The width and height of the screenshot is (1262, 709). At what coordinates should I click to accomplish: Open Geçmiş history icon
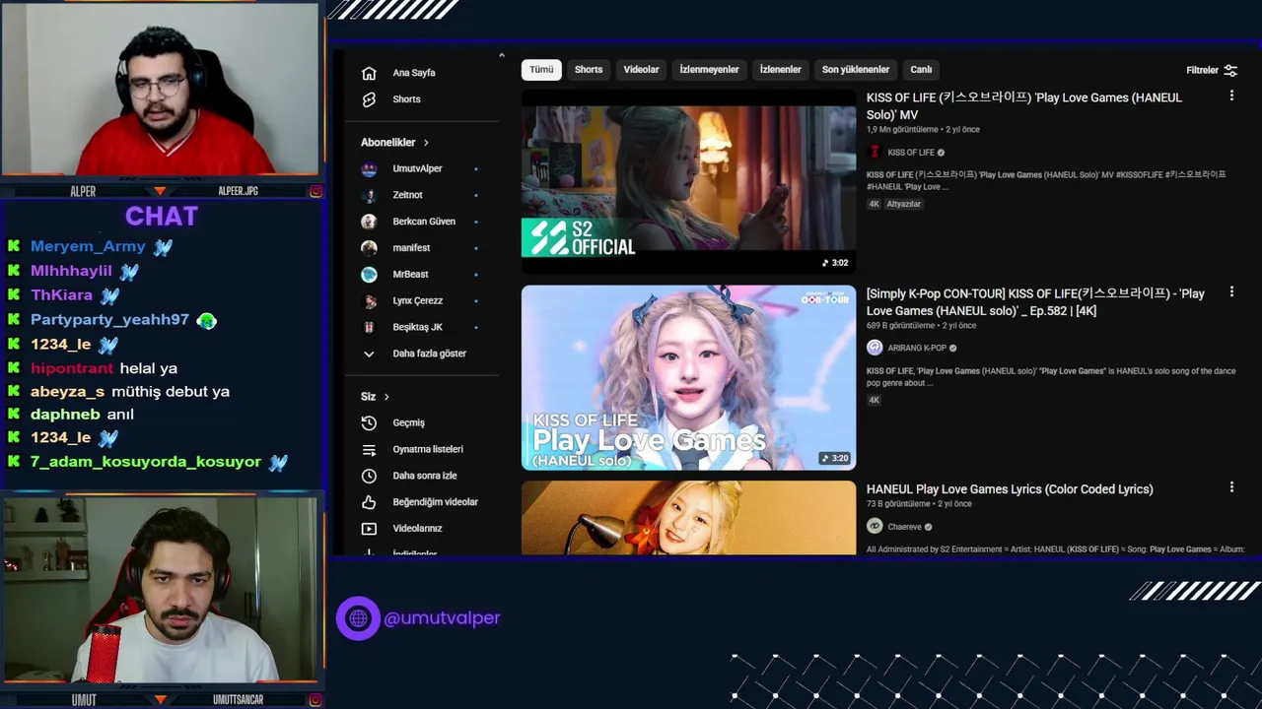coord(369,422)
